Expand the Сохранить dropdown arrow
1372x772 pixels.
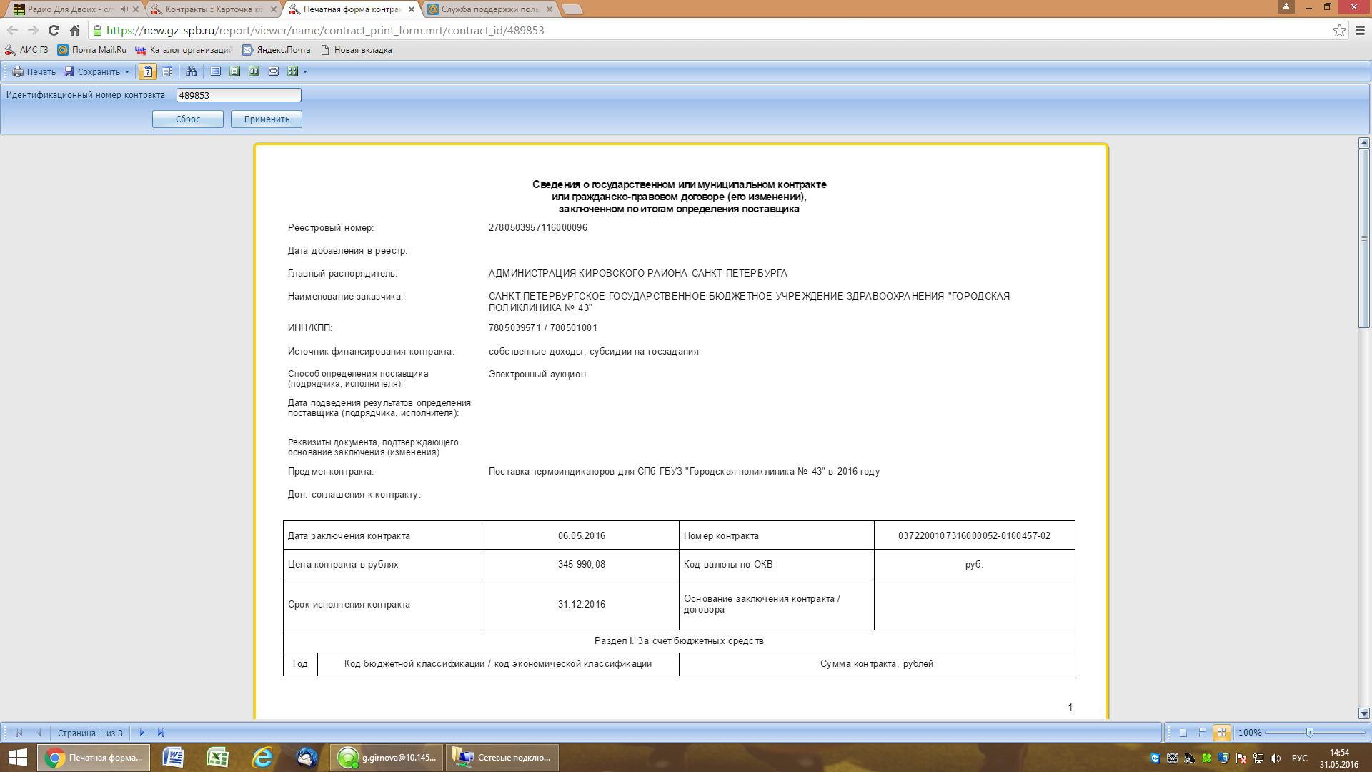tap(127, 71)
